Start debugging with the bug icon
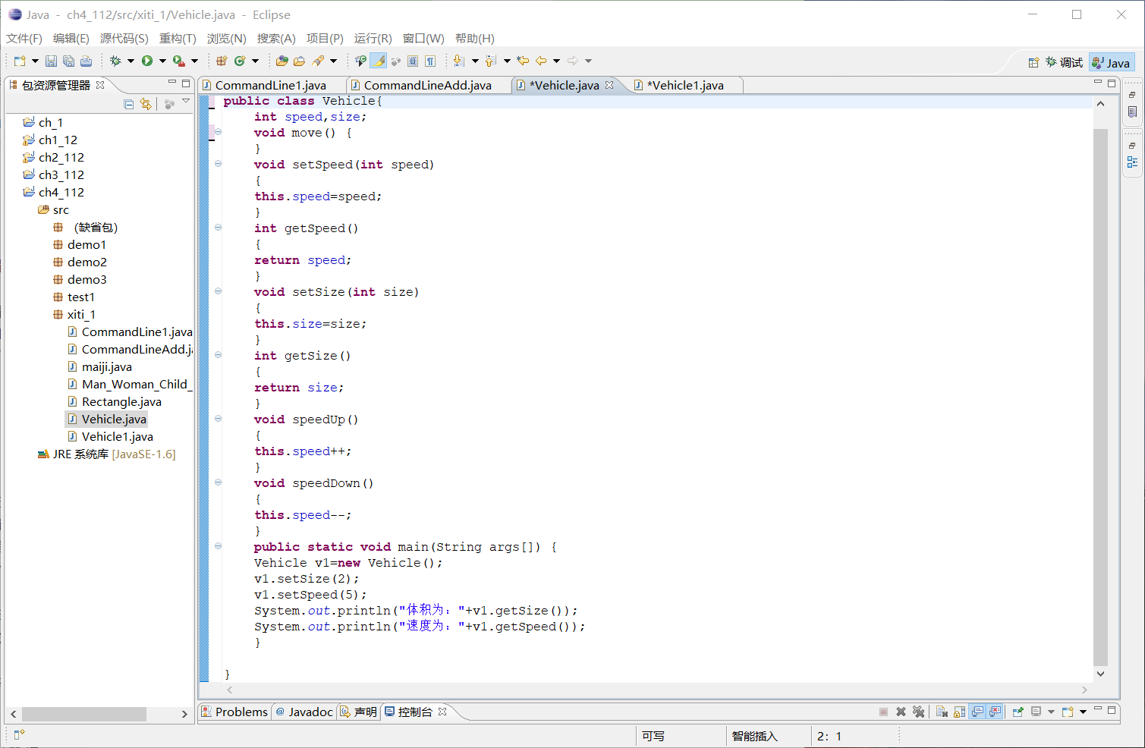Viewport: 1145px width, 748px height. click(x=115, y=61)
